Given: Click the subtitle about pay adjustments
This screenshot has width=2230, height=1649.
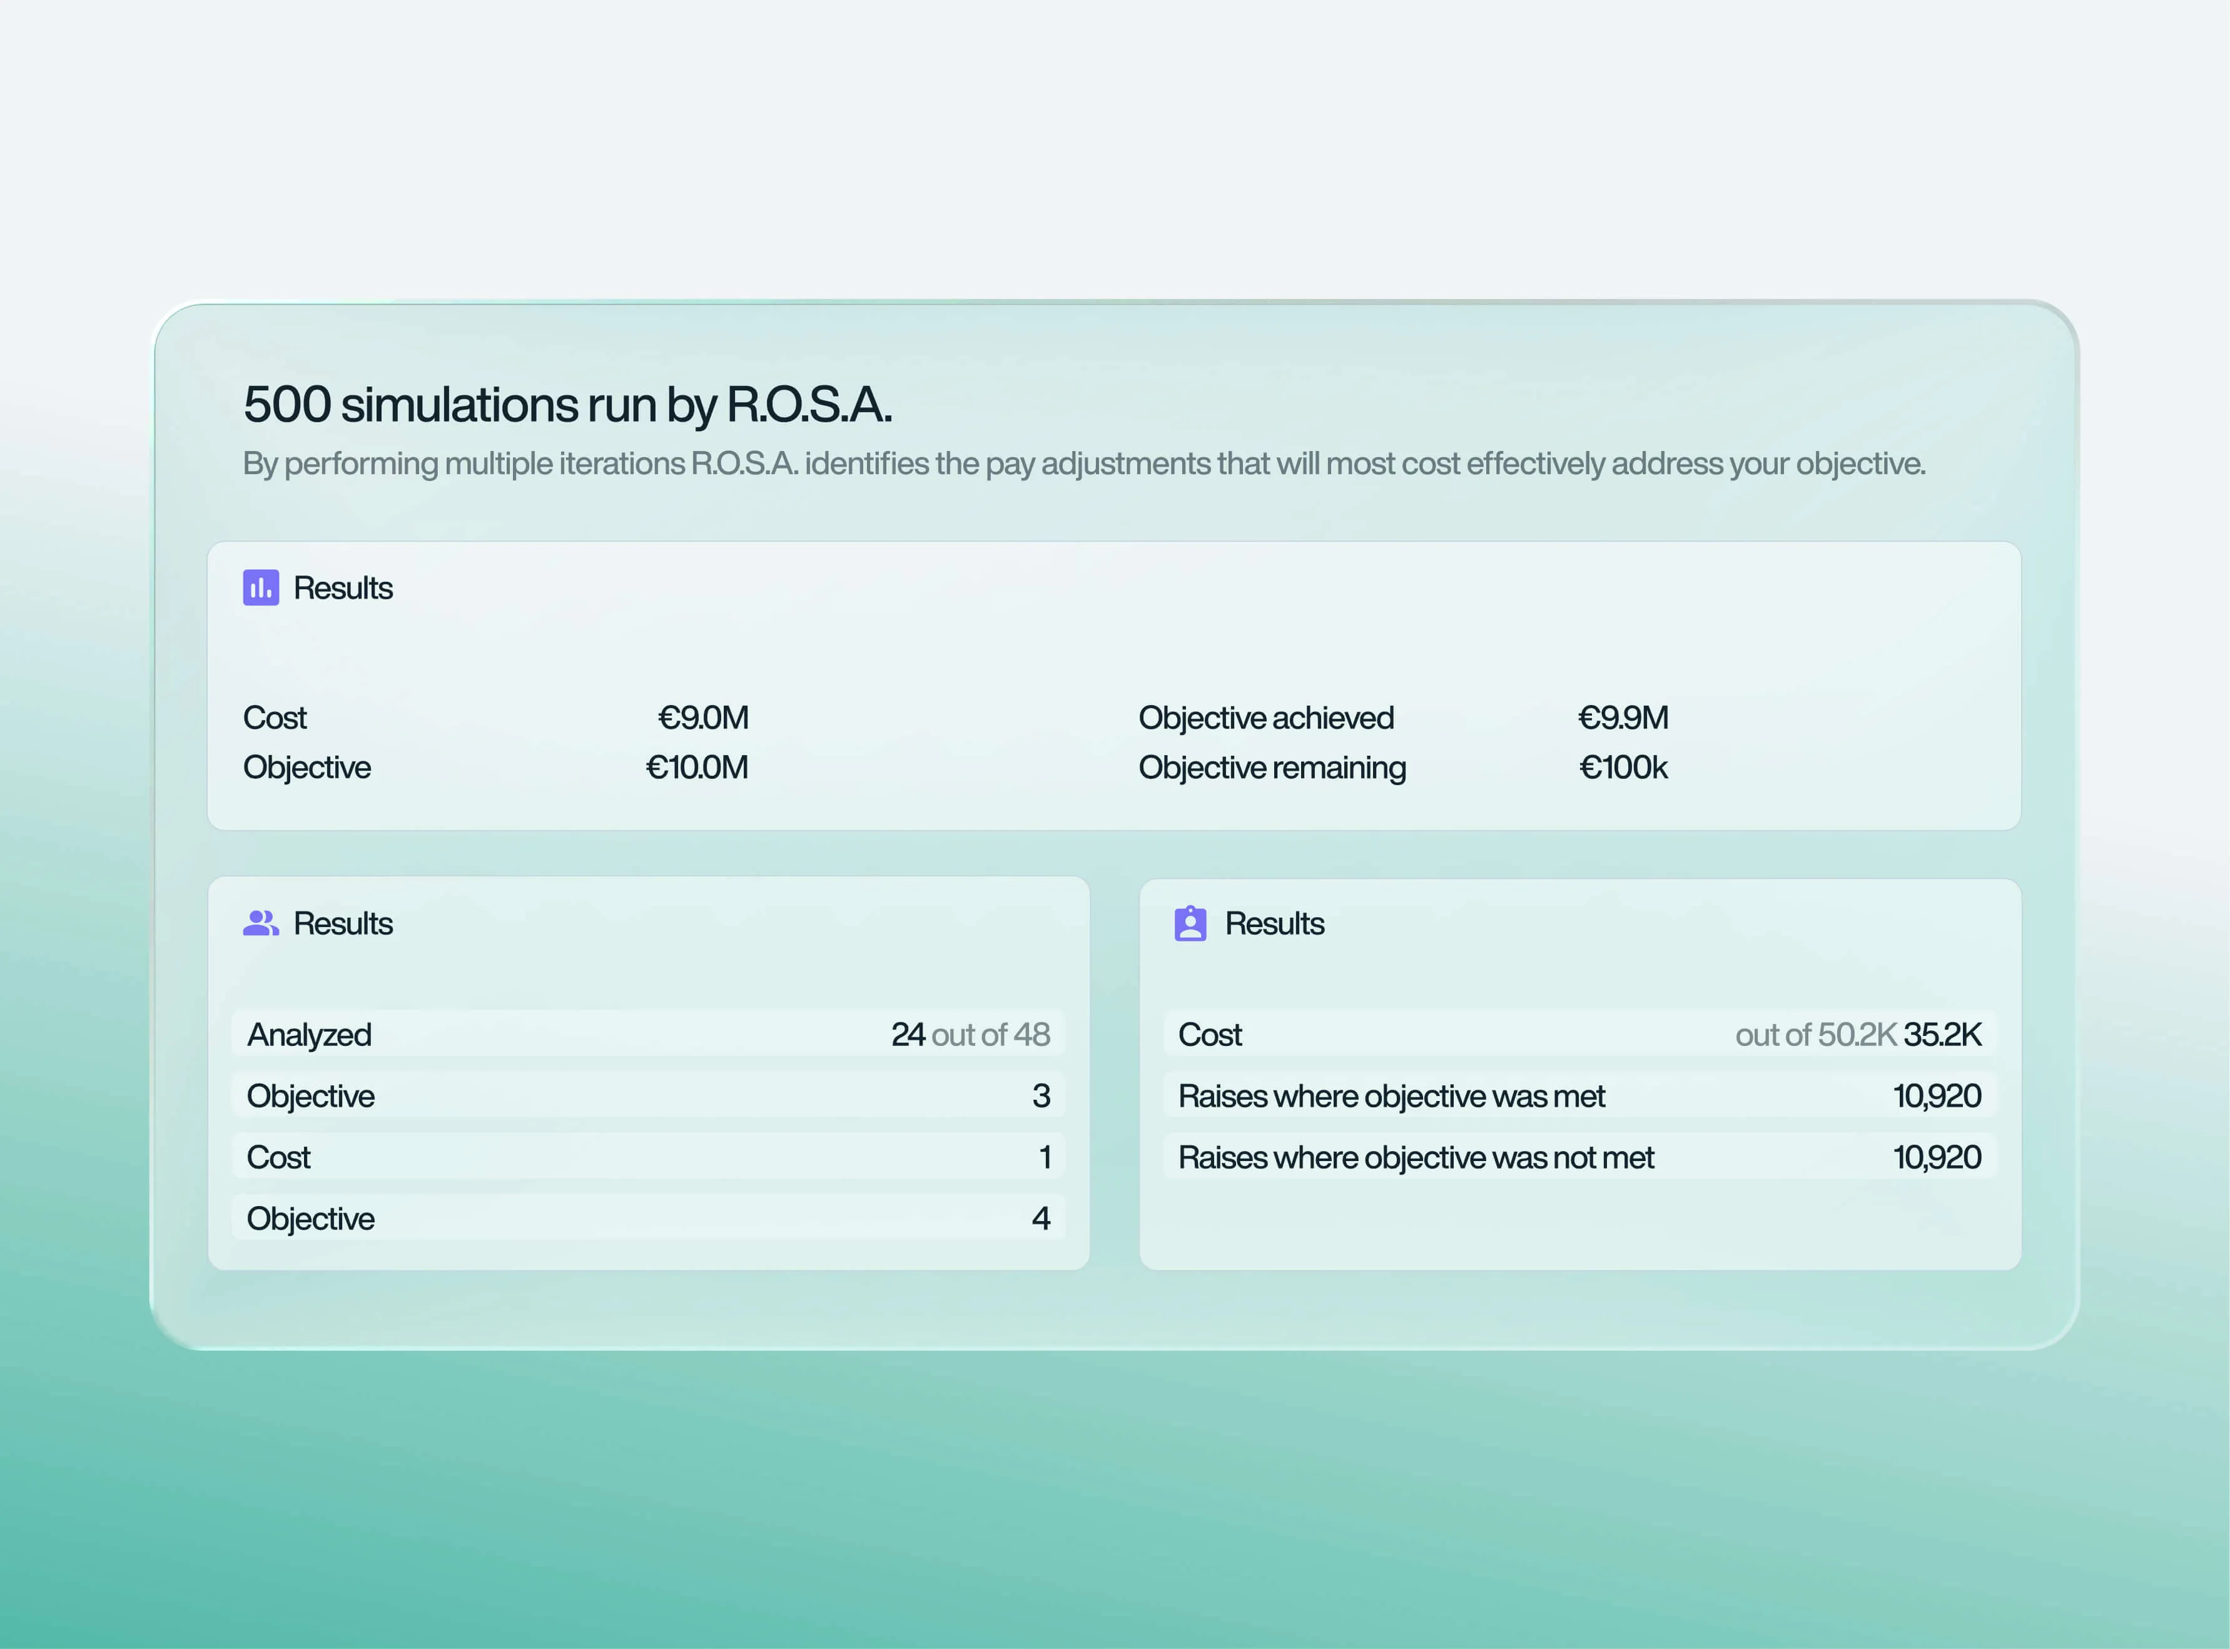Looking at the screenshot, I should click(1083, 463).
